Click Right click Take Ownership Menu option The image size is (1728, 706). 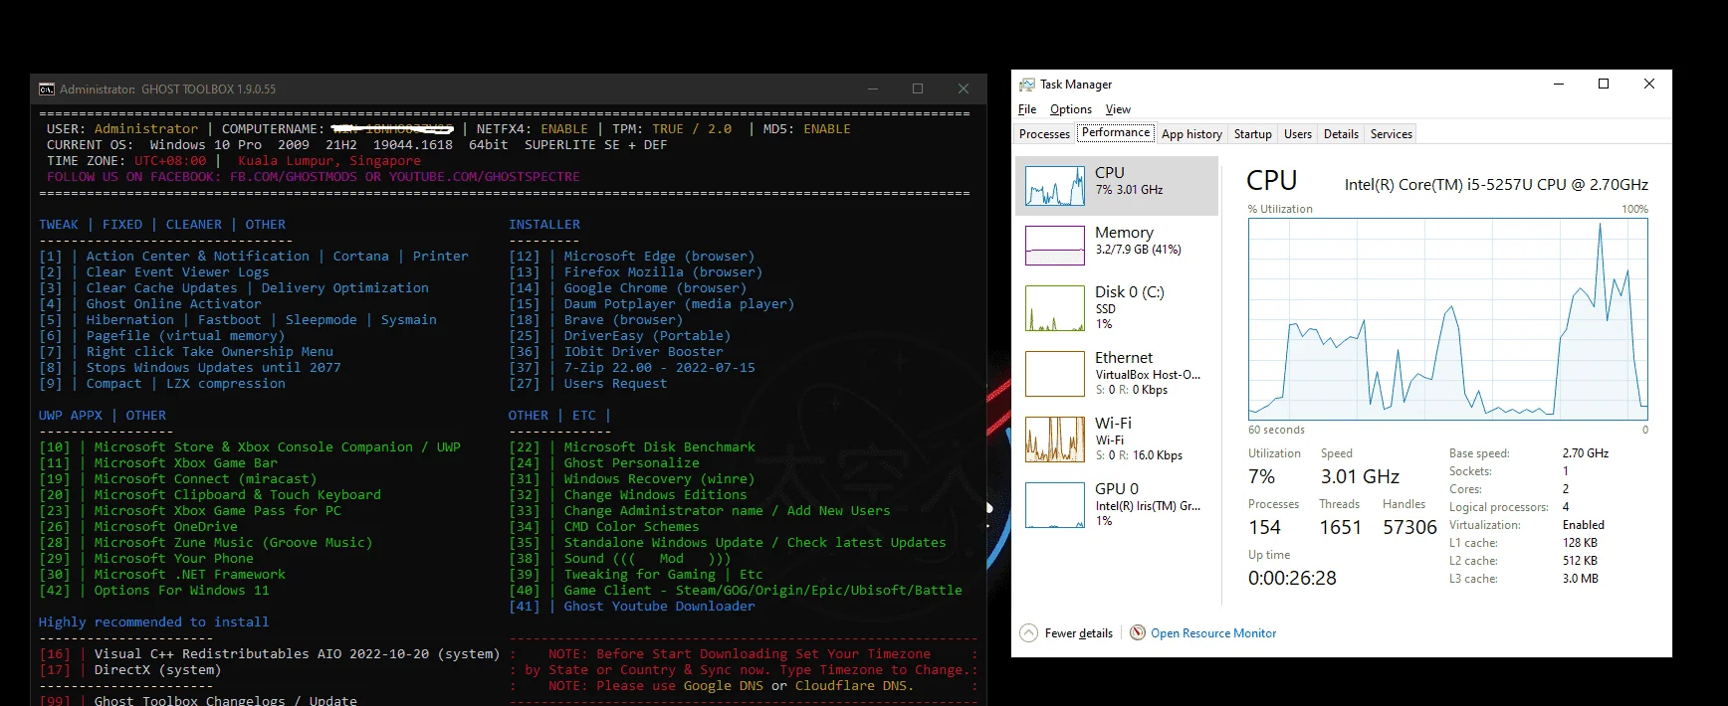click(x=186, y=351)
